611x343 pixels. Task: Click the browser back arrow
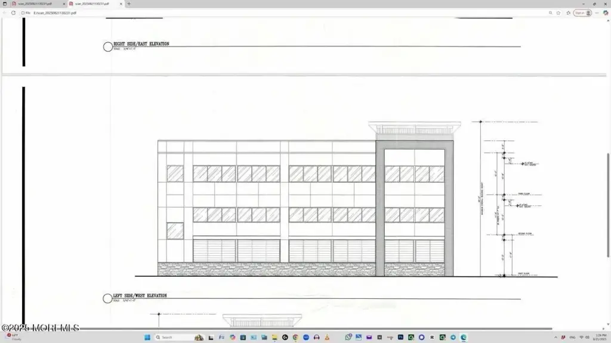(x=5, y=13)
